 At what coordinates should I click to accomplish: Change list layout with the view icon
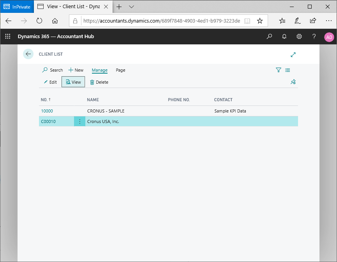point(288,70)
